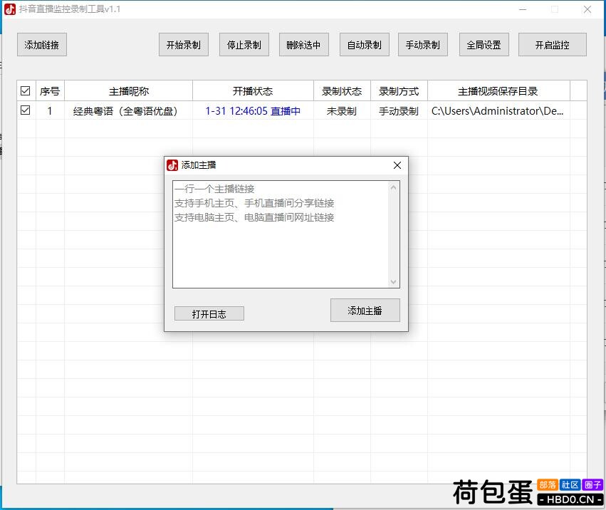Click the text area scroll up arrow
Viewport: 606px width, 510px height.
pyautogui.click(x=393, y=188)
